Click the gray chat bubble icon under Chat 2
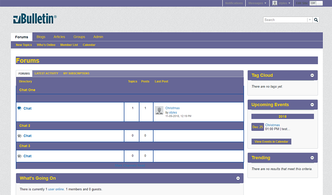The image size is (332, 195). (19, 136)
